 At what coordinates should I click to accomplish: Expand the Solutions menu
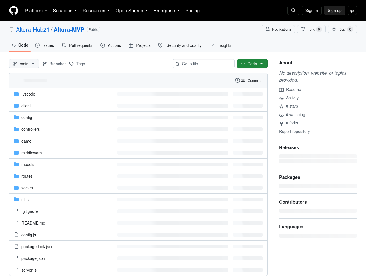click(65, 11)
